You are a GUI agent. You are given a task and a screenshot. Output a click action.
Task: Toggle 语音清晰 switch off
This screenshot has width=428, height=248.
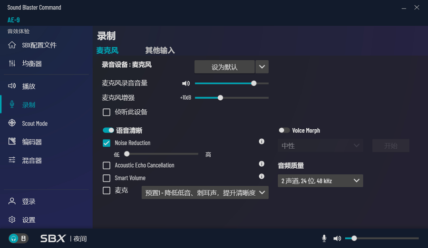[108, 130]
